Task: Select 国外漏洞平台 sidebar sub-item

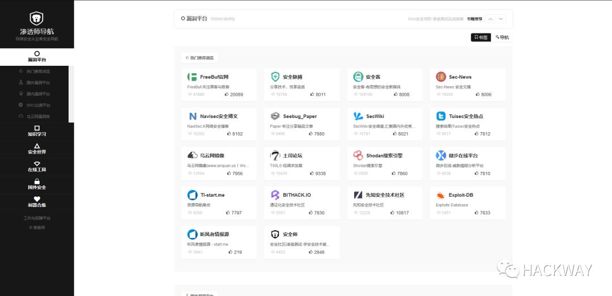Action: tap(35, 83)
